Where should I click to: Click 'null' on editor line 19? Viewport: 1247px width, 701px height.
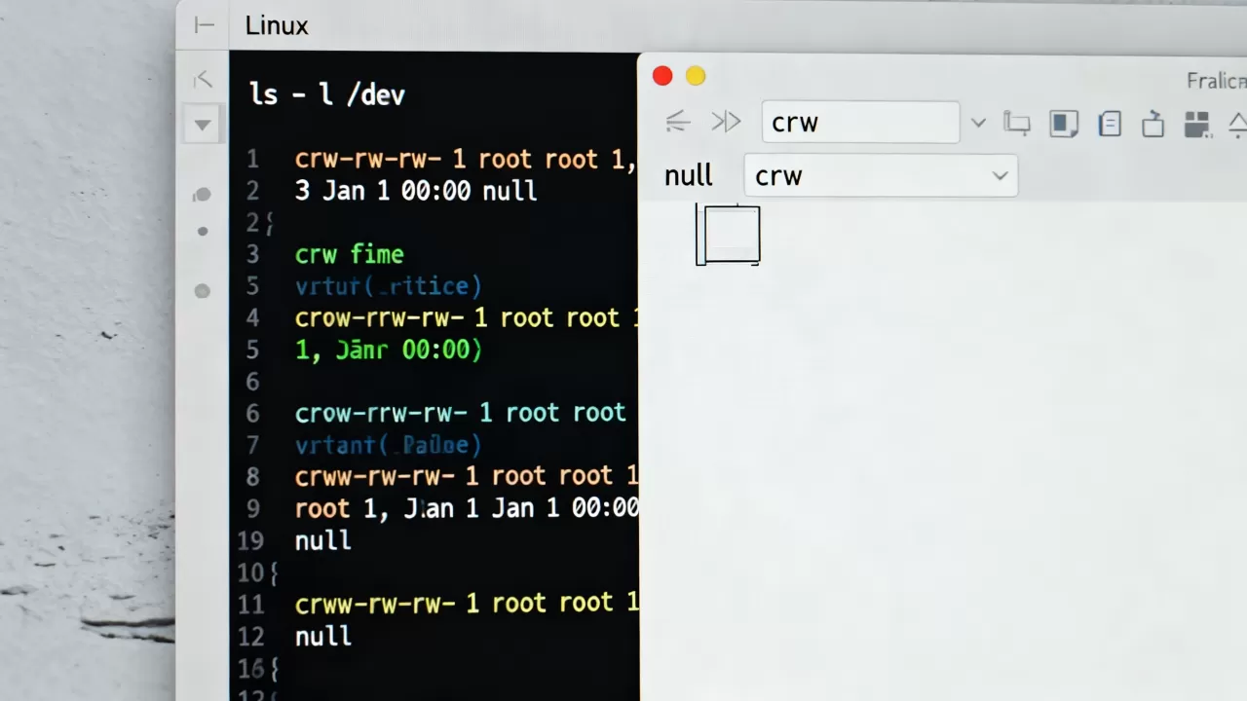coord(323,540)
